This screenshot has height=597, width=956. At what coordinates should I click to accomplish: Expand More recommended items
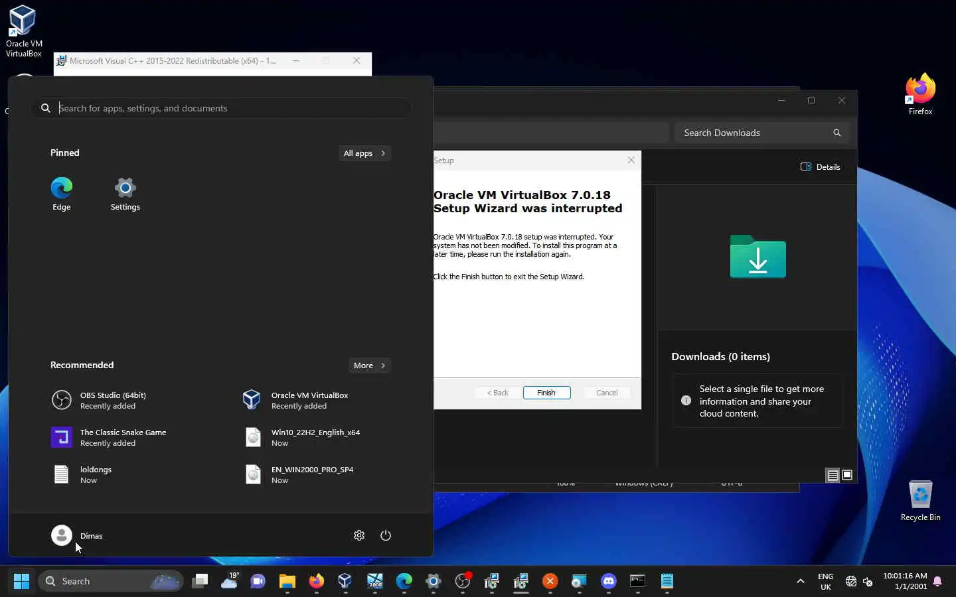click(370, 365)
